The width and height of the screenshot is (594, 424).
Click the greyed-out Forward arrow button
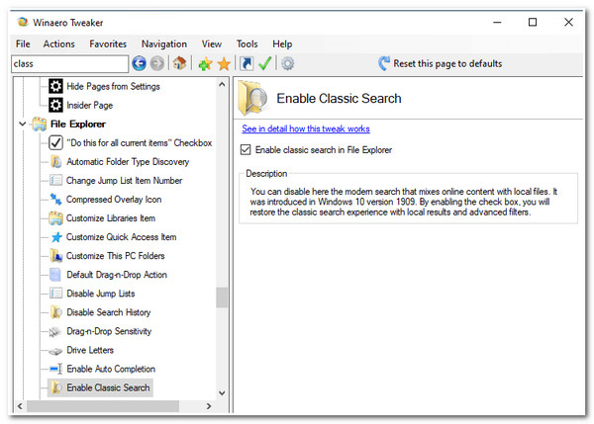pyautogui.click(x=157, y=63)
